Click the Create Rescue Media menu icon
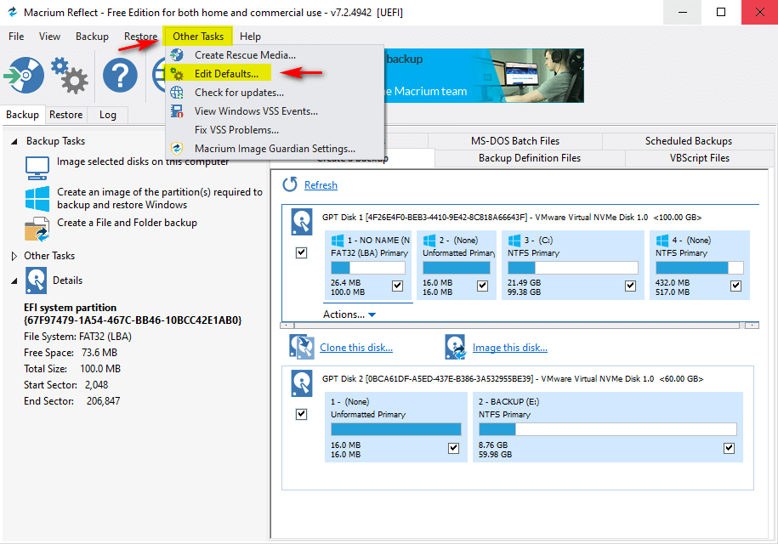Screen dimensions: 778x544 177,54
